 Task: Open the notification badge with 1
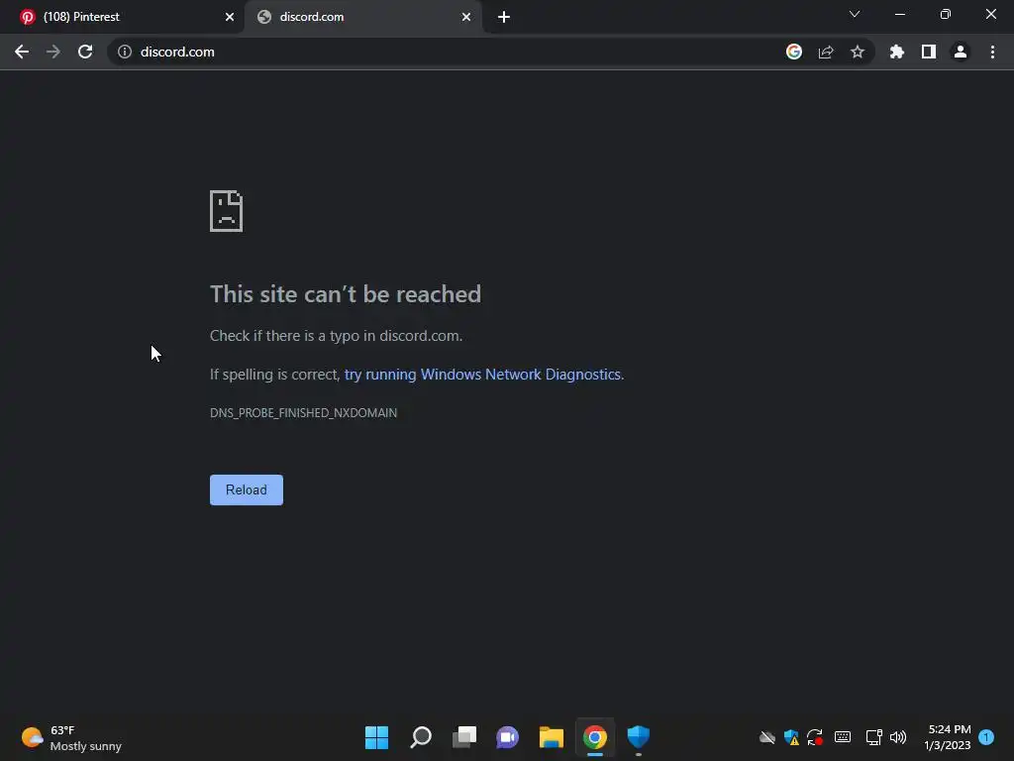pos(987,737)
